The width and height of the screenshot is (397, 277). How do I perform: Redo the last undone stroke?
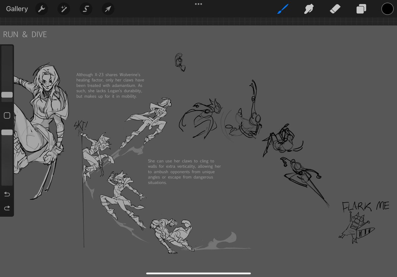tap(7, 208)
